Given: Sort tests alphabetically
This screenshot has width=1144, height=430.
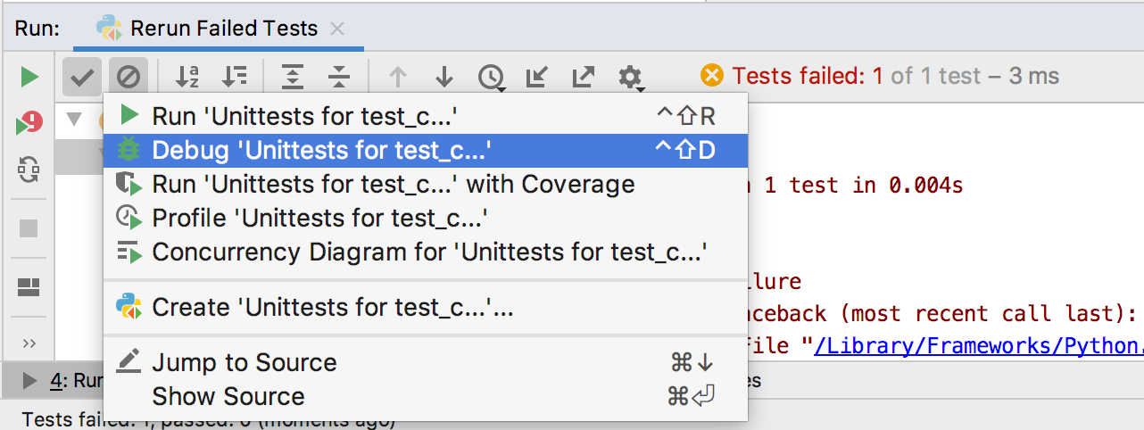Looking at the screenshot, I should pyautogui.click(x=187, y=77).
